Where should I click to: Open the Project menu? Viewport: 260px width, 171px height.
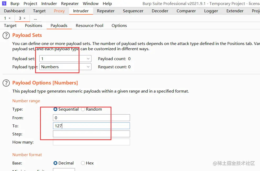30,3
